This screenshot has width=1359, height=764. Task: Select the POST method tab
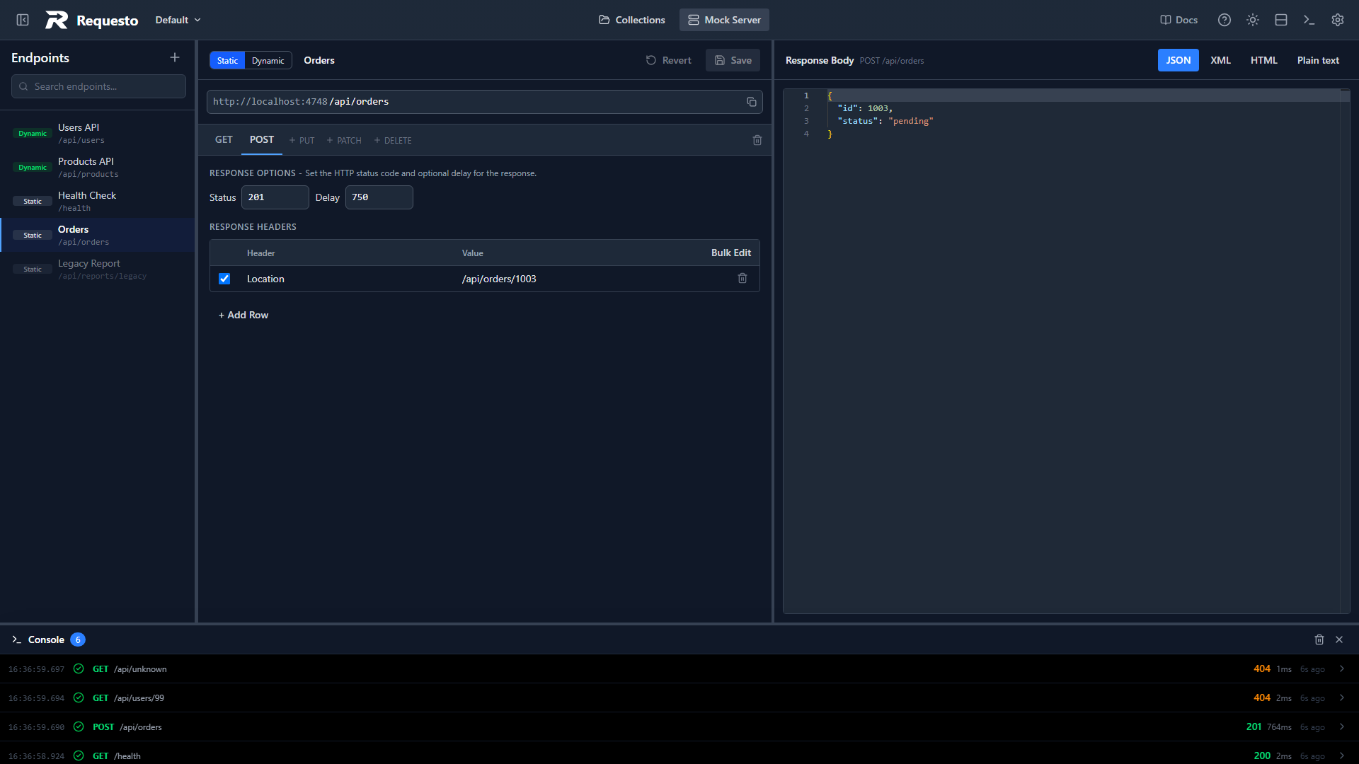262,140
